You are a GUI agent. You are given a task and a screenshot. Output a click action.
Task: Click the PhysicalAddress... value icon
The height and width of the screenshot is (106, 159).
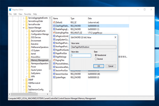click(54, 64)
